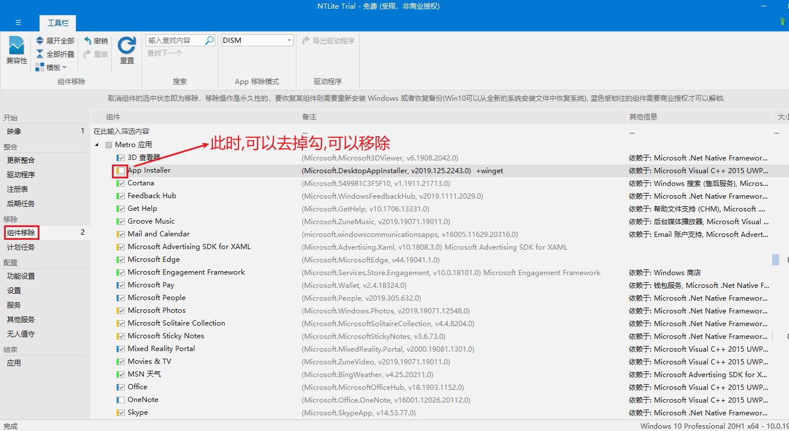Screen dimensions: 789x431
Task: Click the 重置 reset icon
Action: point(126,46)
